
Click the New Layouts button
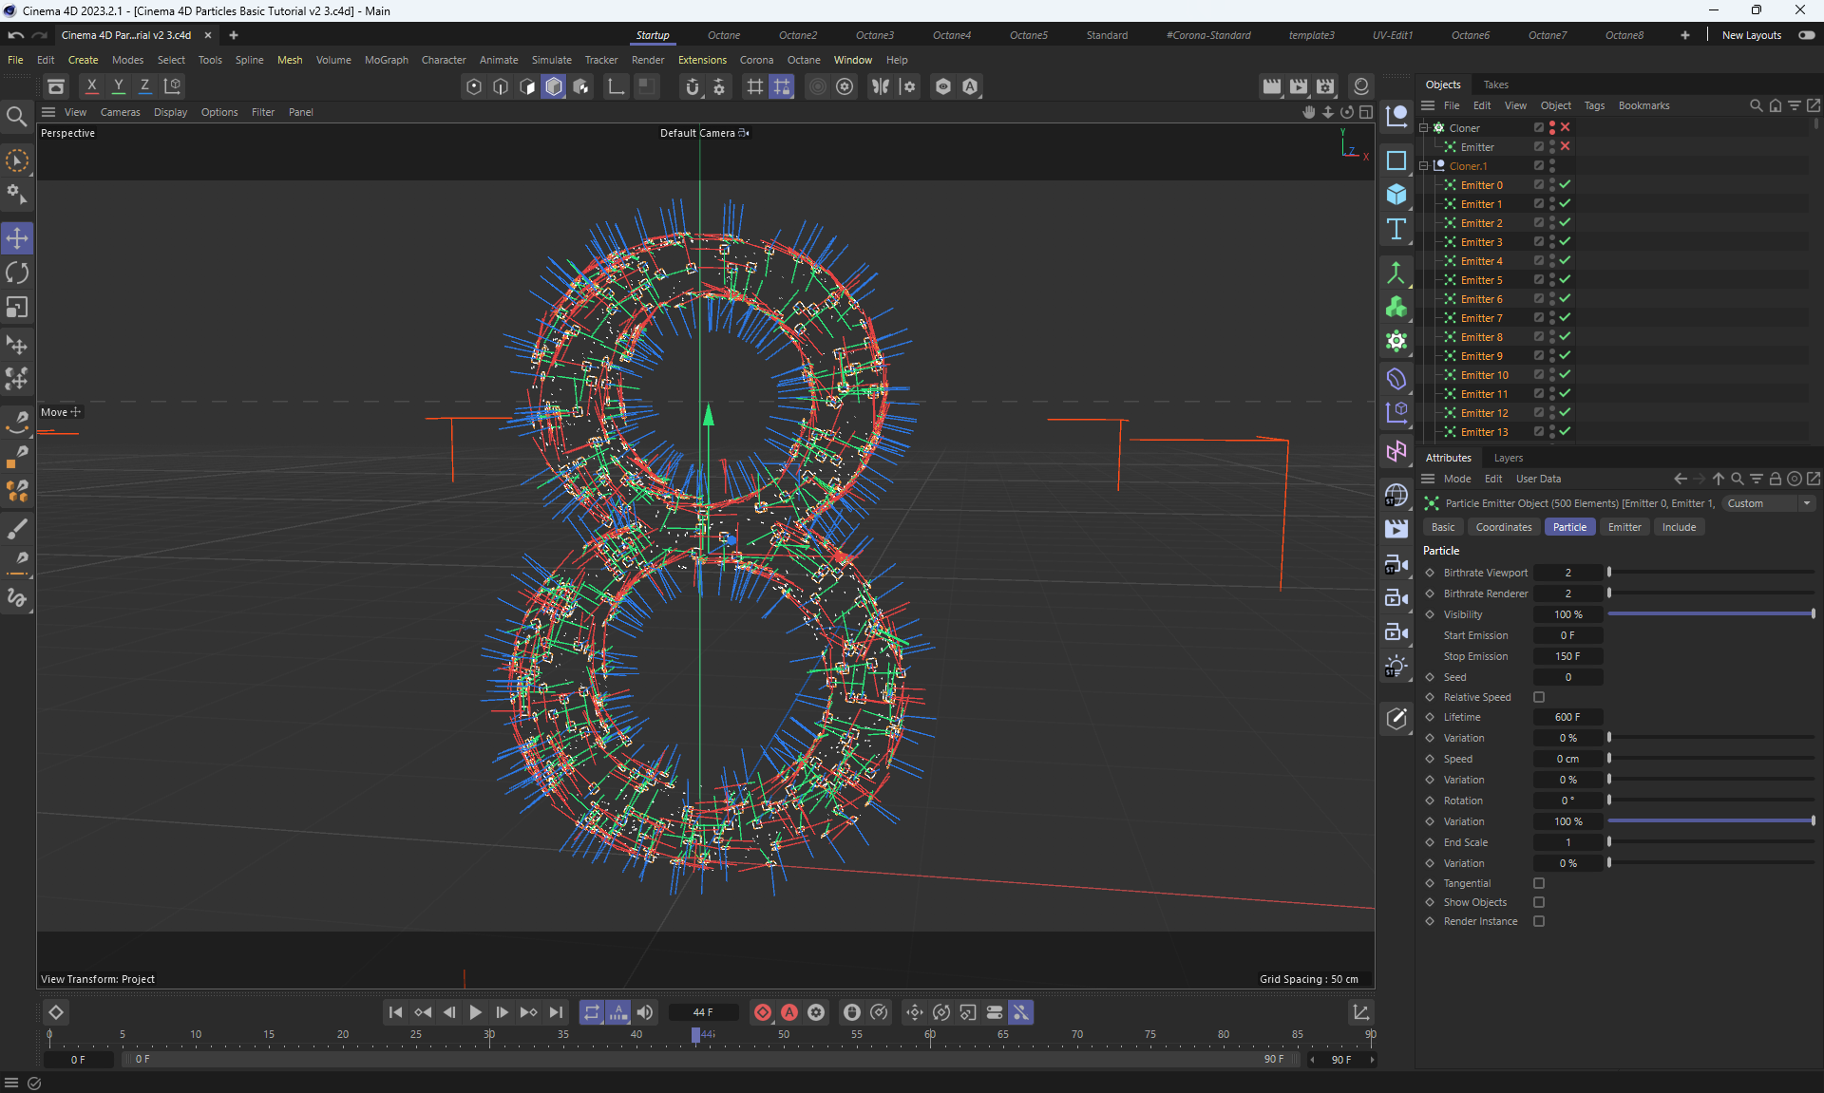(x=1751, y=35)
